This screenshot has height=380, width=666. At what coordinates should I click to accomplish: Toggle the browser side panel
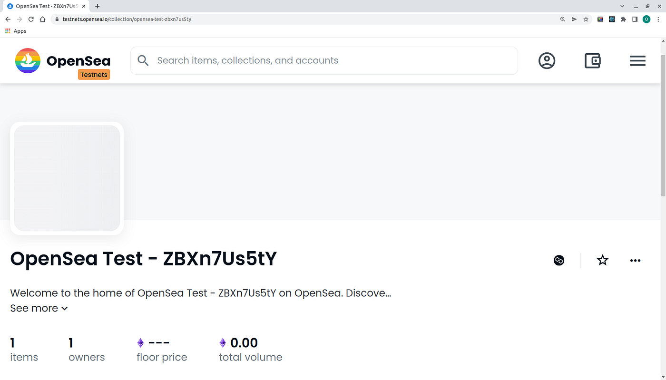[635, 19]
